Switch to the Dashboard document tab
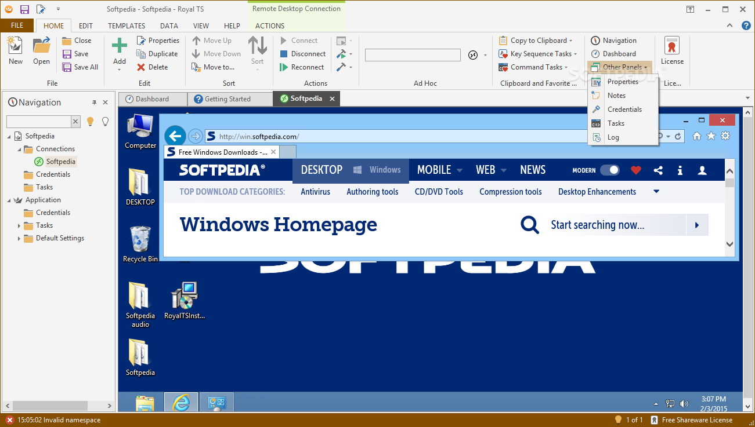 [x=153, y=99]
